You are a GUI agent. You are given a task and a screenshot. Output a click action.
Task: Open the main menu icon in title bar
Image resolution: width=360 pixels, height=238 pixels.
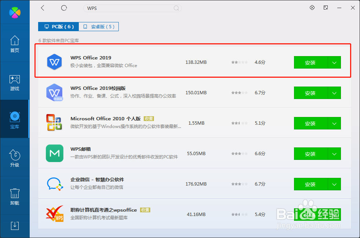(326, 8)
